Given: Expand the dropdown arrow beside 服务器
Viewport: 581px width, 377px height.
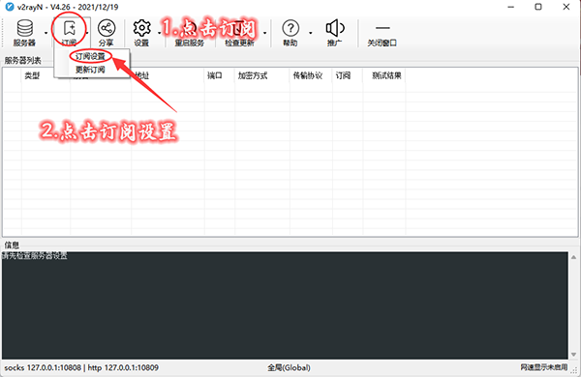Looking at the screenshot, I should (46, 33).
